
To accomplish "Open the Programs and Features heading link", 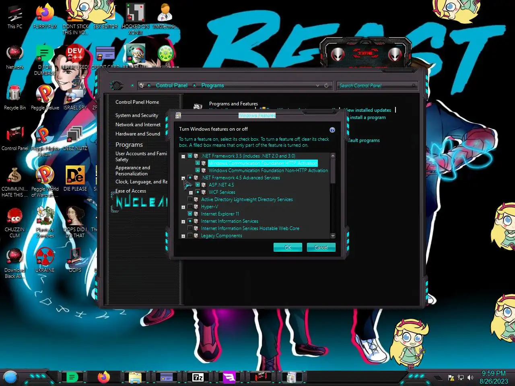I will coord(233,104).
